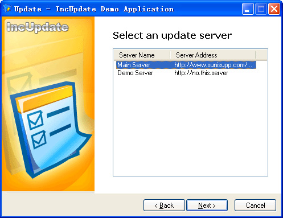
Task: Sort by Server Address column header
Action: 213,55
